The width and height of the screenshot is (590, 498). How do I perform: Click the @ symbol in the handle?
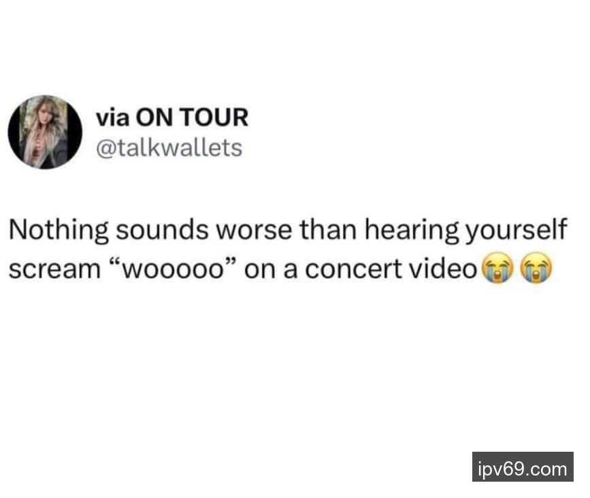pos(103,148)
